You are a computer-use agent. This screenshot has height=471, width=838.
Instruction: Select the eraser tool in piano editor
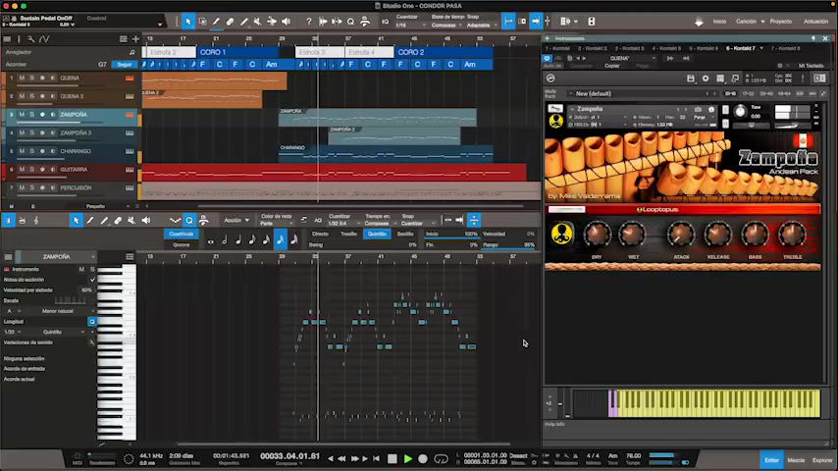[118, 220]
